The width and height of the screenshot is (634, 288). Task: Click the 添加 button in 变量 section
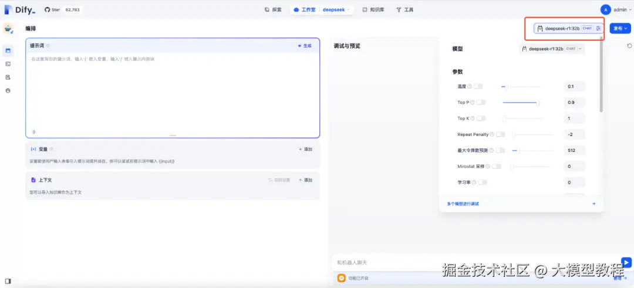tap(306, 149)
